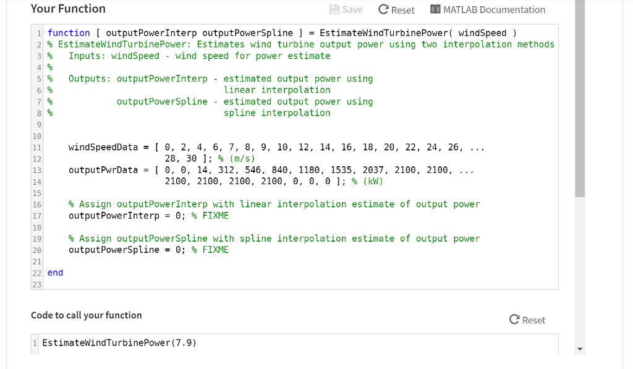This screenshot has width=633, height=369.
Task: Click the FIXME comment on line 17
Action: tap(213, 215)
